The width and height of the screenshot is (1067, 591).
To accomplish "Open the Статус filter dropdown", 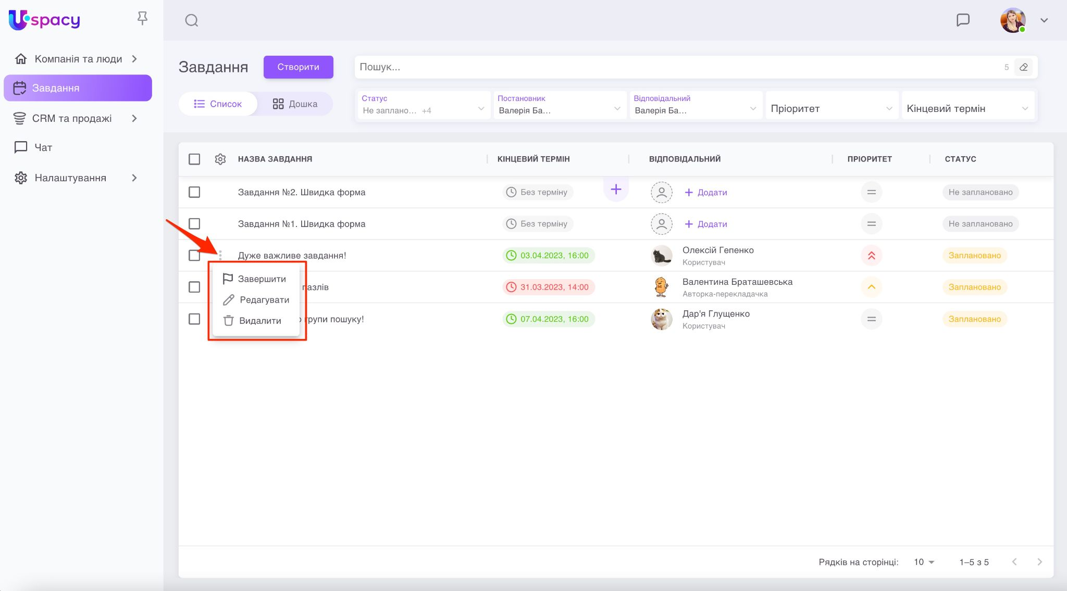I will tap(423, 105).
